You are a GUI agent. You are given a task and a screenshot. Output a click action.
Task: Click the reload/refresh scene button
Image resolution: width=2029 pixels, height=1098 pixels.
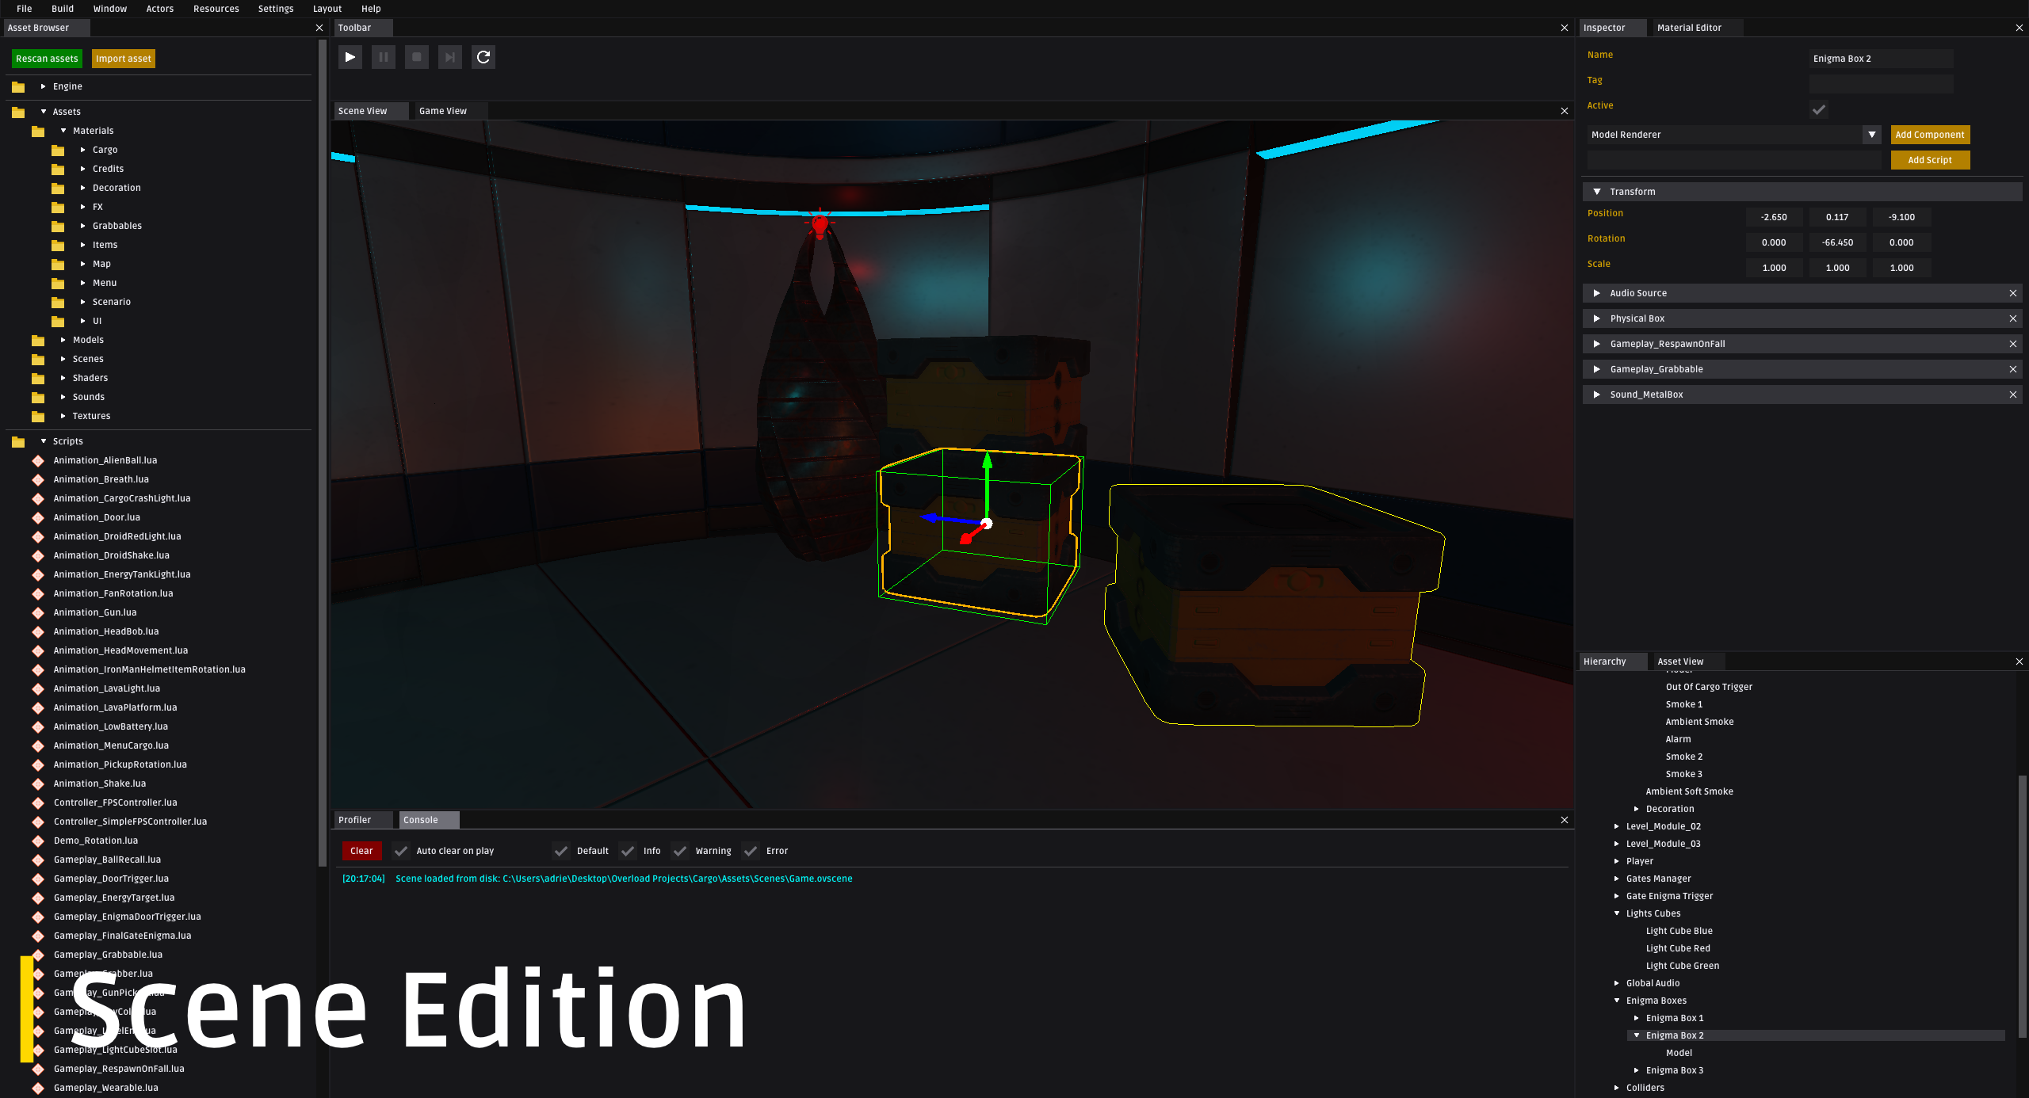click(x=483, y=57)
